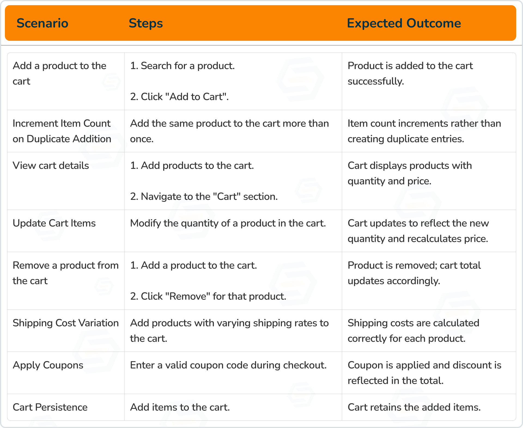Click the Expected Outcome column header

pyautogui.click(x=404, y=23)
